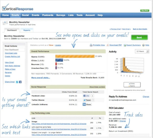
Task: Open the Surveys menu
Action: (x=61, y=15)
